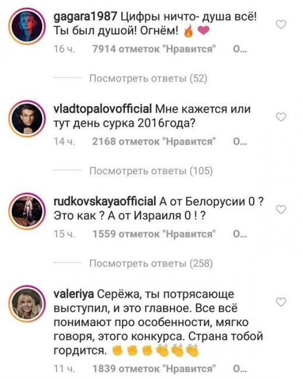Open gagara1987 username link

point(85,17)
